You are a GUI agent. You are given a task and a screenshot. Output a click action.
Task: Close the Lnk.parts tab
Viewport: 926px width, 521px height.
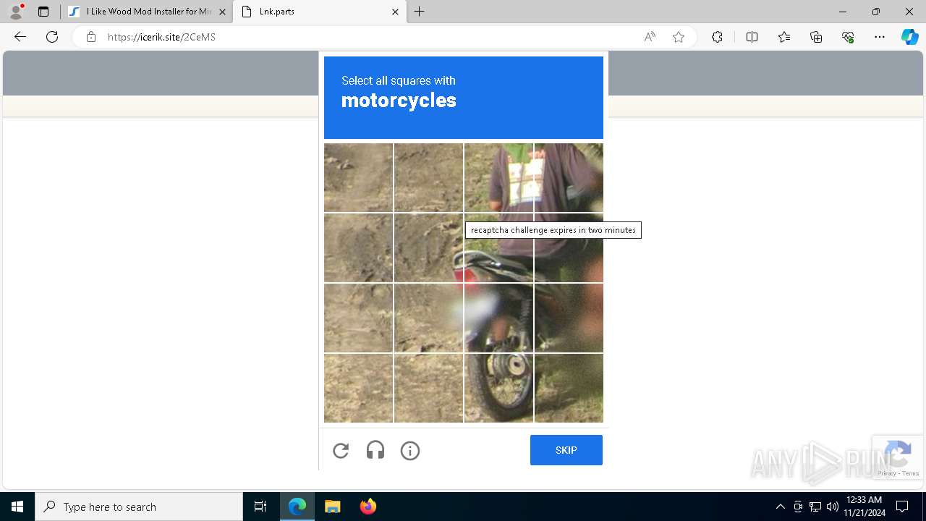395,12
